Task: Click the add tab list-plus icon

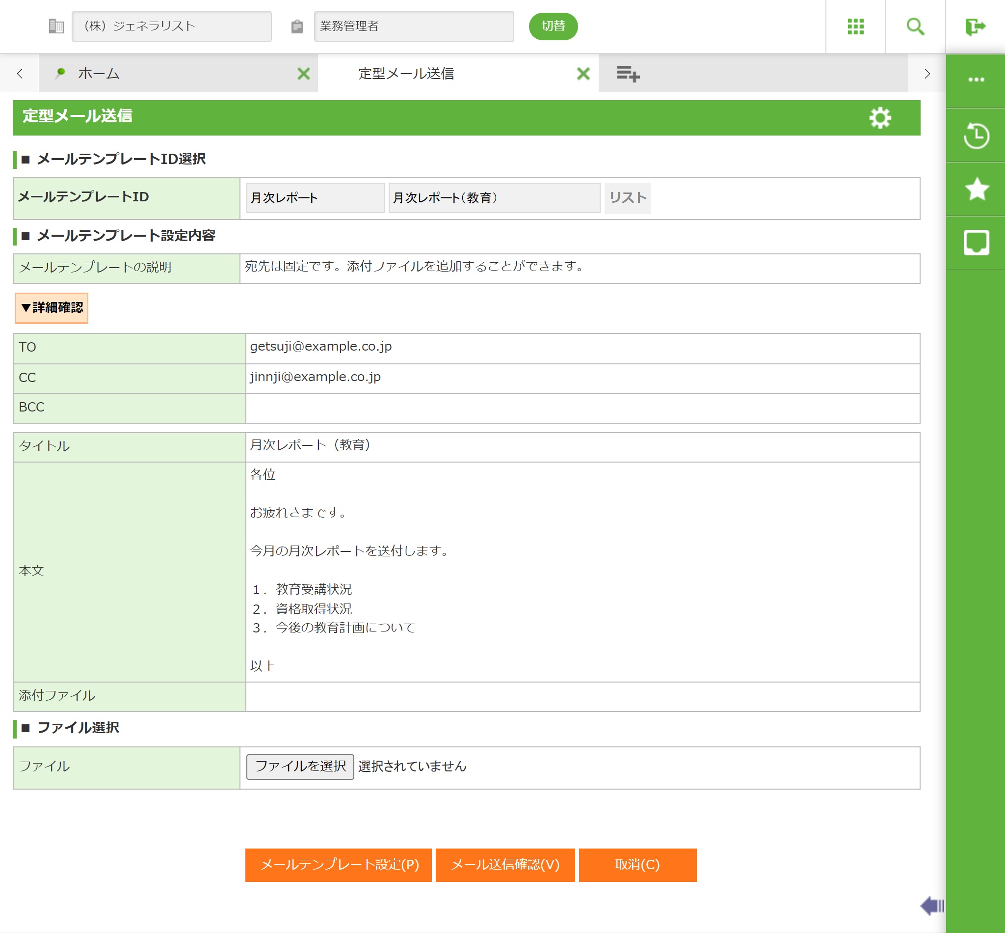Action: tap(628, 74)
